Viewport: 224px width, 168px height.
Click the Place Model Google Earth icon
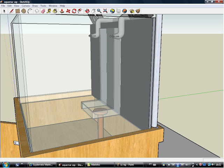[x=125, y=11]
